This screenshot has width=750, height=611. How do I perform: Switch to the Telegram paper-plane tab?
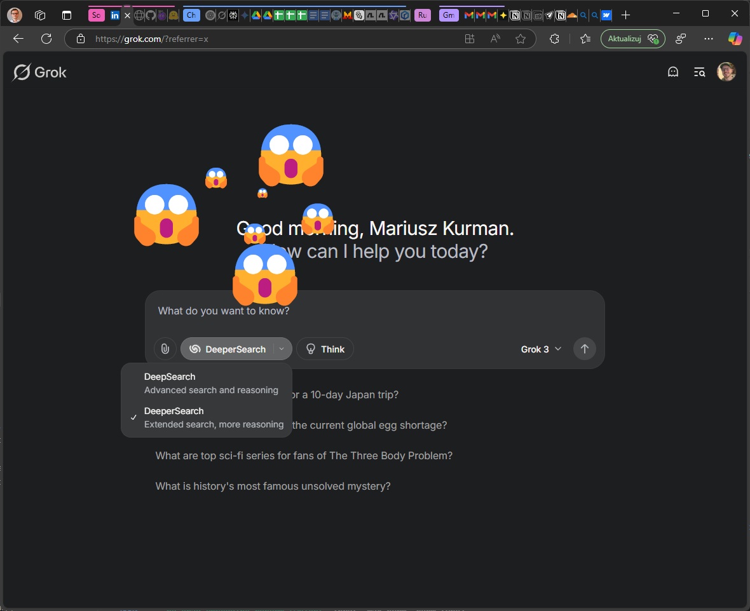click(549, 15)
